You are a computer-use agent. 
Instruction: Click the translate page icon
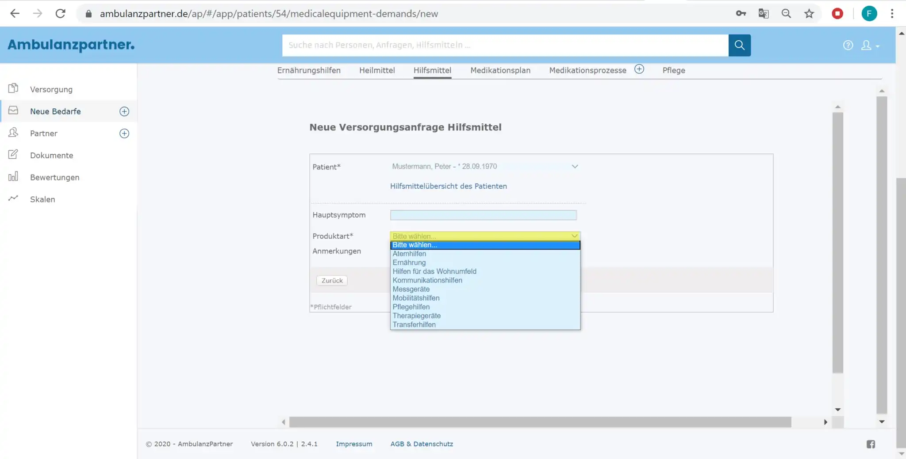764,13
